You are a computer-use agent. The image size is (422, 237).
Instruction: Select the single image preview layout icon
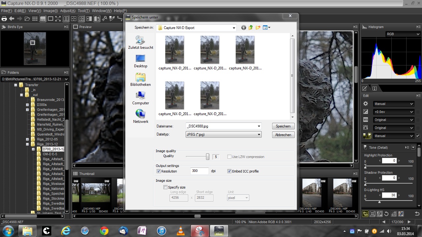(x=50, y=19)
